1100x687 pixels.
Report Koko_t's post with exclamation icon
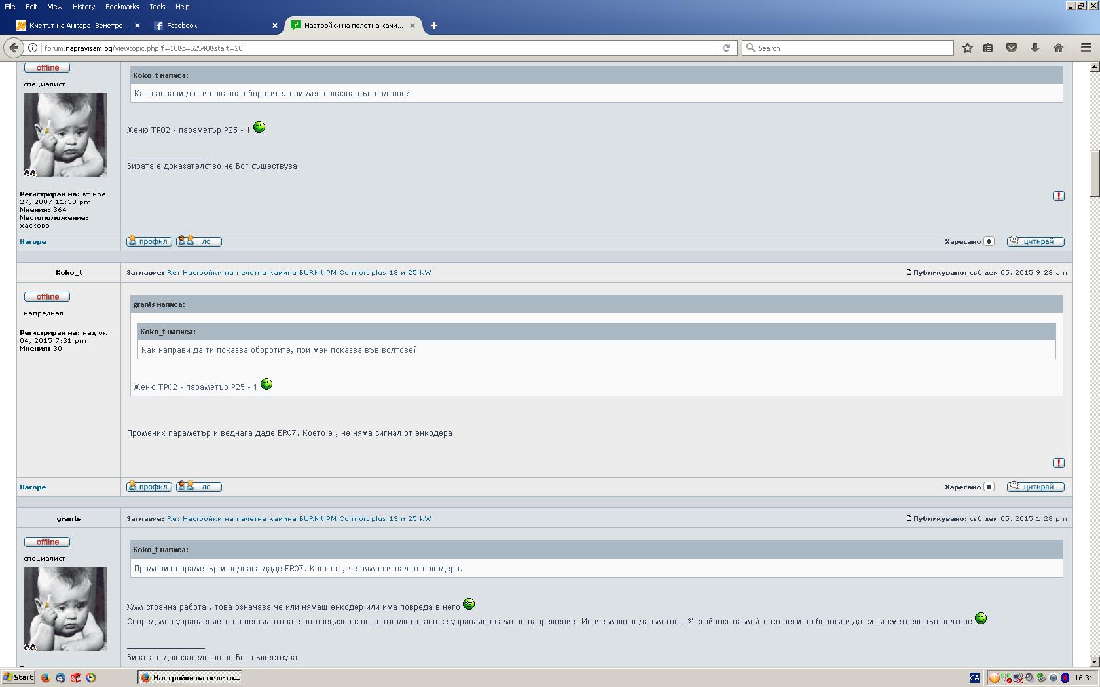pos(1058,463)
